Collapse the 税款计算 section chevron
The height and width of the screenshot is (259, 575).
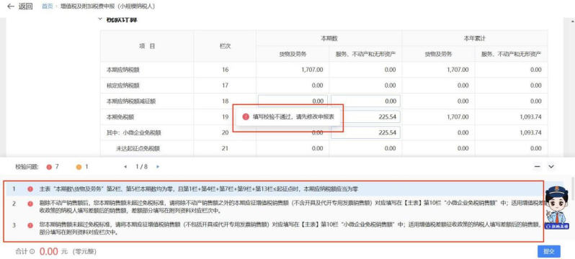point(99,19)
